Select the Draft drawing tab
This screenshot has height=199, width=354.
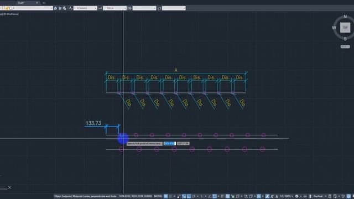[21, 3]
